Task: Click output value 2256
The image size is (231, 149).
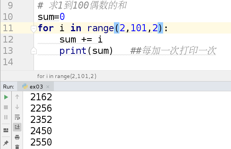Action: click(41, 108)
